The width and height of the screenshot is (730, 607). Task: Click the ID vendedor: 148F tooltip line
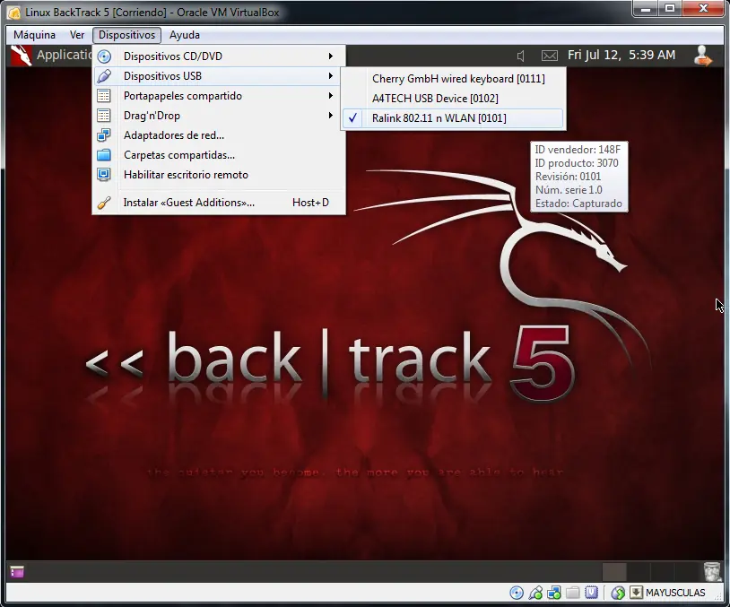point(578,150)
